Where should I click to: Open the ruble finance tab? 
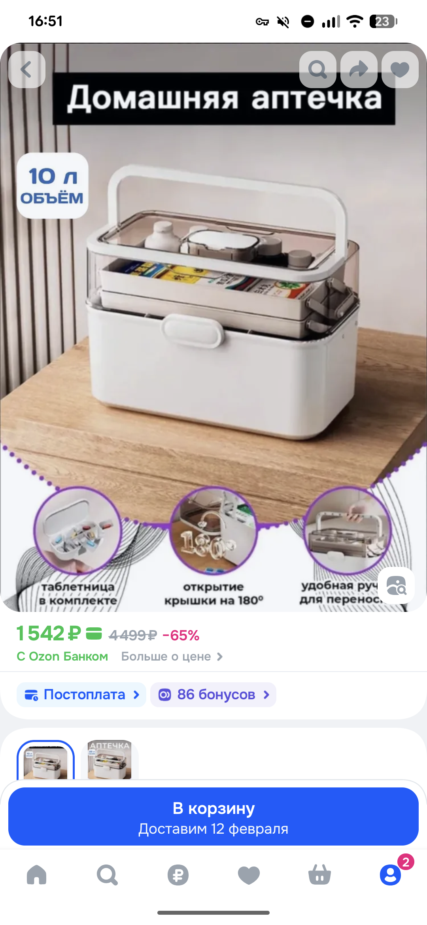pyautogui.click(x=178, y=874)
